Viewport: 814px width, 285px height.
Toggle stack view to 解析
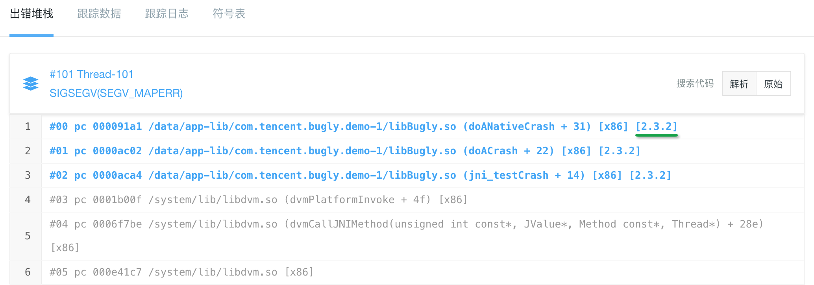click(739, 84)
